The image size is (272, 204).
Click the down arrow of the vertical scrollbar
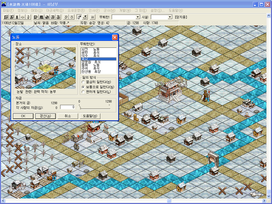tap(269, 196)
